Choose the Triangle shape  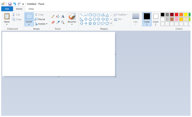point(107,15)
